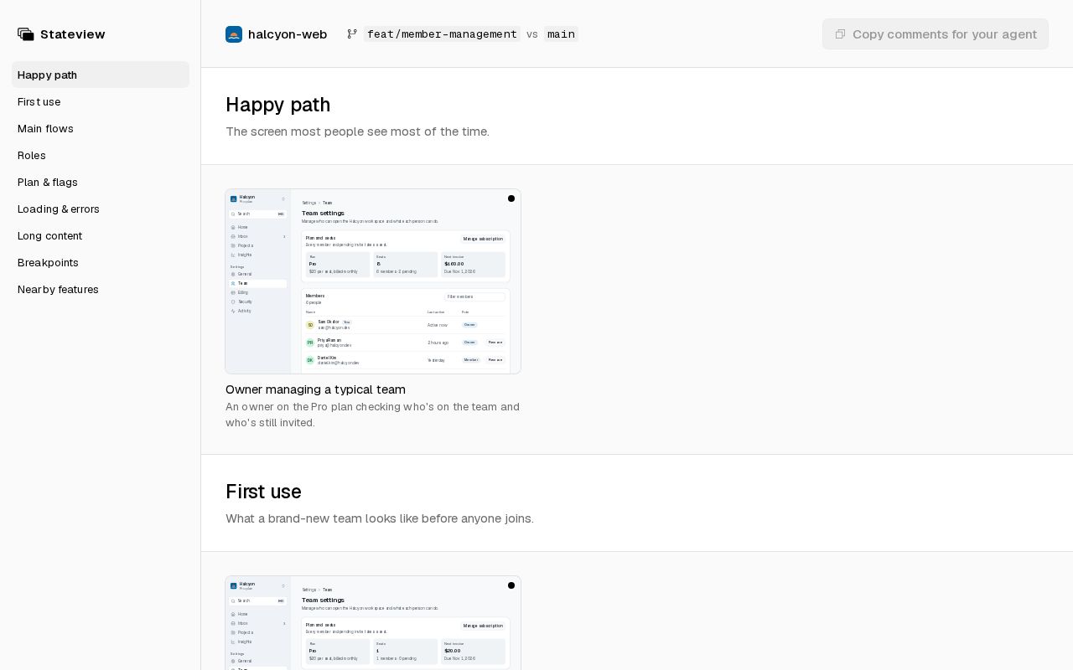Image resolution: width=1073 pixels, height=670 pixels.
Task: Click the halcyon-web repository avatar icon
Action: coord(234,34)
